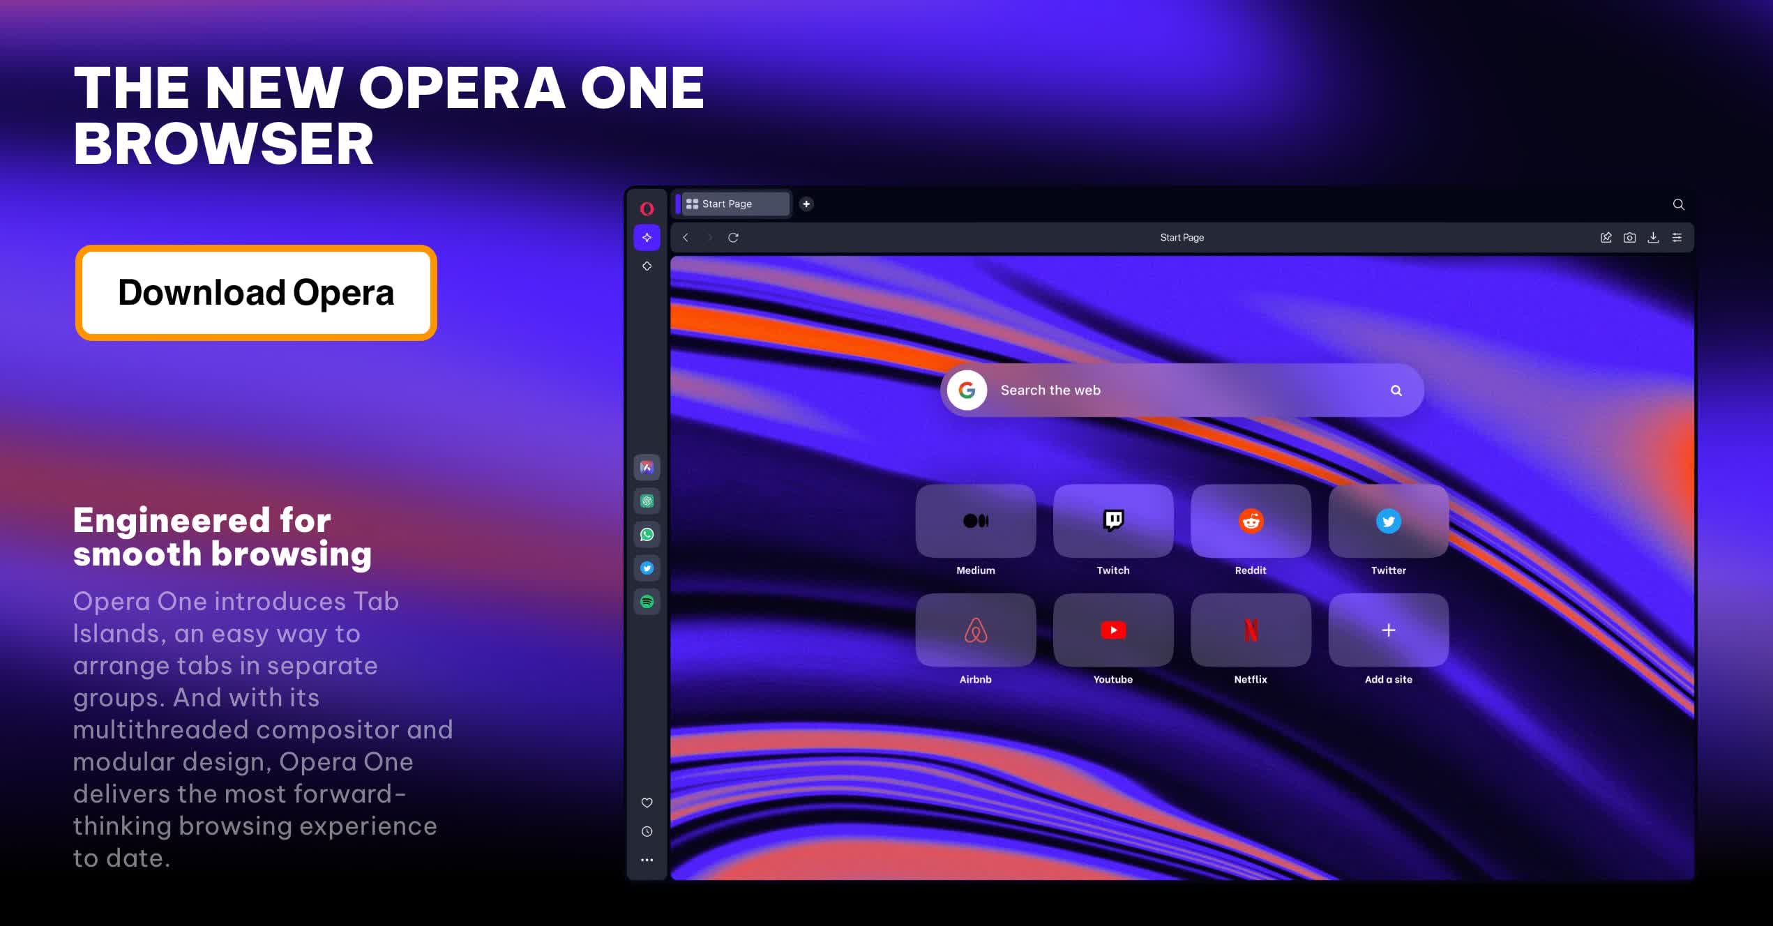
Task: Open WhatsApp icon in the sidebar
Action: 646,533
